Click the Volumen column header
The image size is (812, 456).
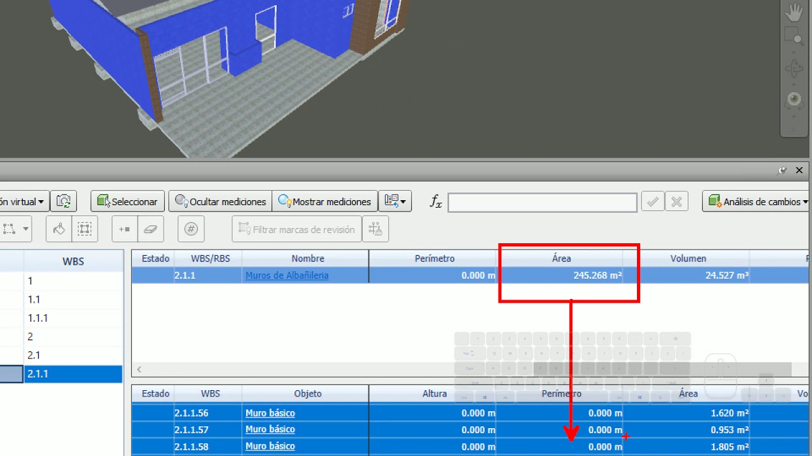click(688, 258)
